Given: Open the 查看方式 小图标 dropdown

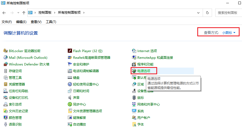Looking at the screenshot, I should pyautogui.click(x=229, y=33).
